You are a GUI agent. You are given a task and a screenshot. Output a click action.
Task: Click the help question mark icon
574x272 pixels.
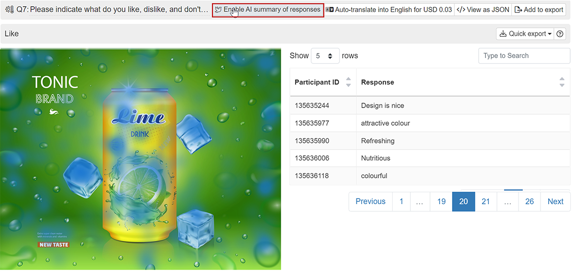(560, 34)
